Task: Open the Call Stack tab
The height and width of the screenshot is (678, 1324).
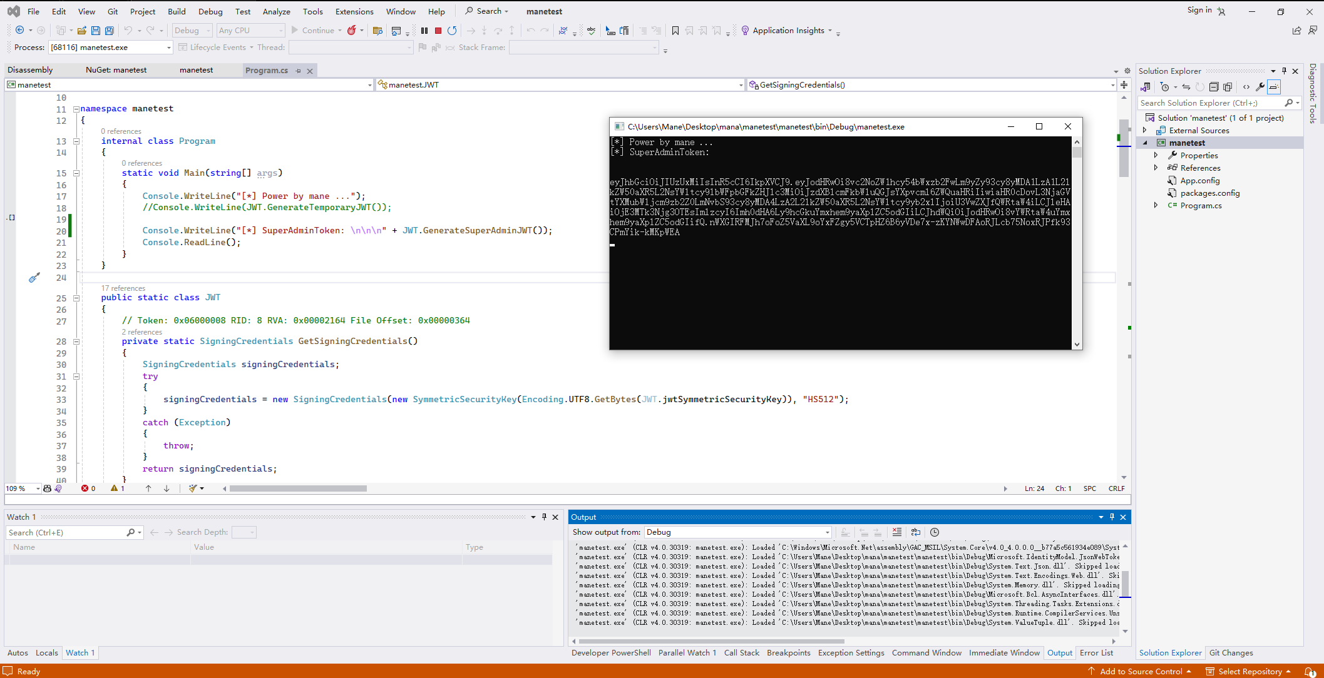Action: point(742,652)
